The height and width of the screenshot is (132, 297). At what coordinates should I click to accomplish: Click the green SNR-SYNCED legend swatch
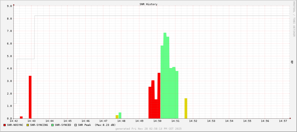[x=52, y=125]
